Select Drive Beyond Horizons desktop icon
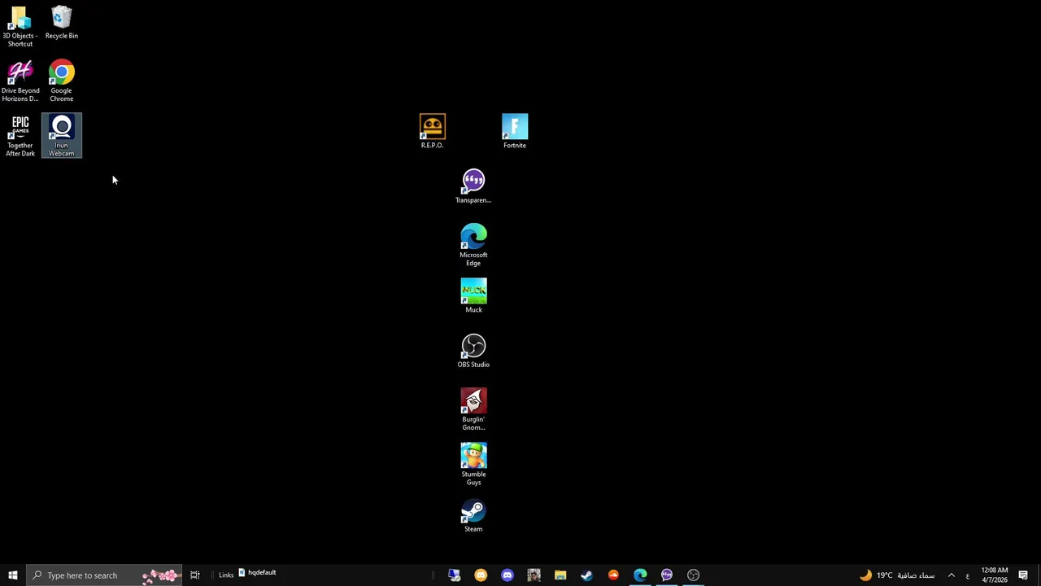Image resolution: width=1041 pixels, height=586 pixels. [x=20, y=81]
